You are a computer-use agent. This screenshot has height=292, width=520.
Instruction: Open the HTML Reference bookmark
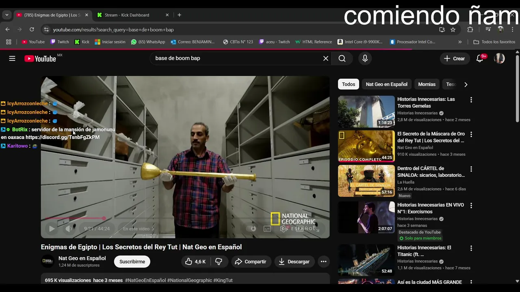click(x=314, y=42)
